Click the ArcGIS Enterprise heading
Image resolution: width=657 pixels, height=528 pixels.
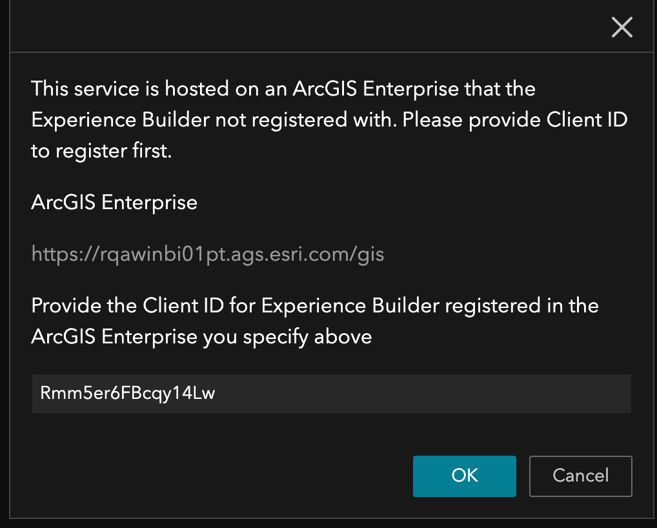point(114,202)
